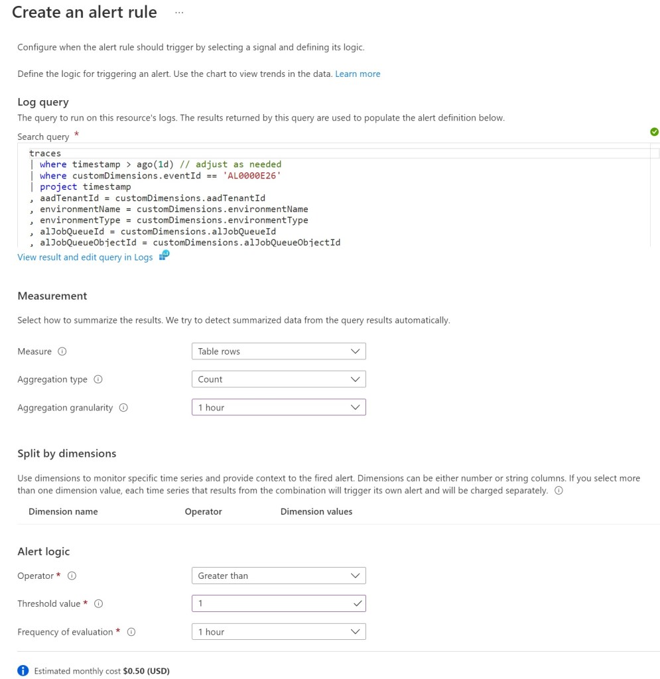Open the Learn more link
Viewport: 660px width, 679px height.
coord(358,74)
